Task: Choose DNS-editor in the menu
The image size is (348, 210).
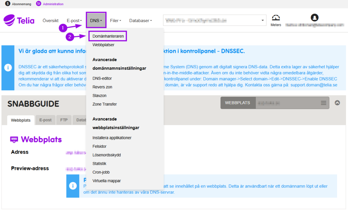Action: [102, 78]
